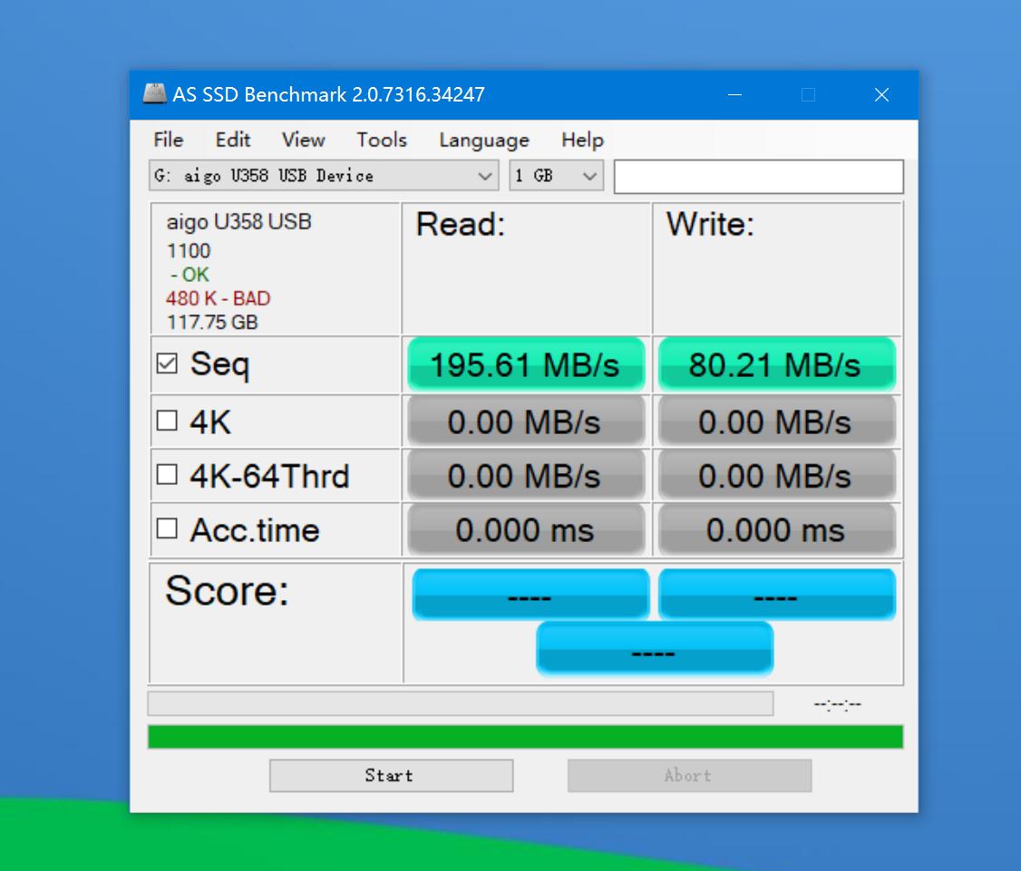This screenshot has height=871, width=1021.
Task: Click the Write: column header
Action: [x=710, y=224]
